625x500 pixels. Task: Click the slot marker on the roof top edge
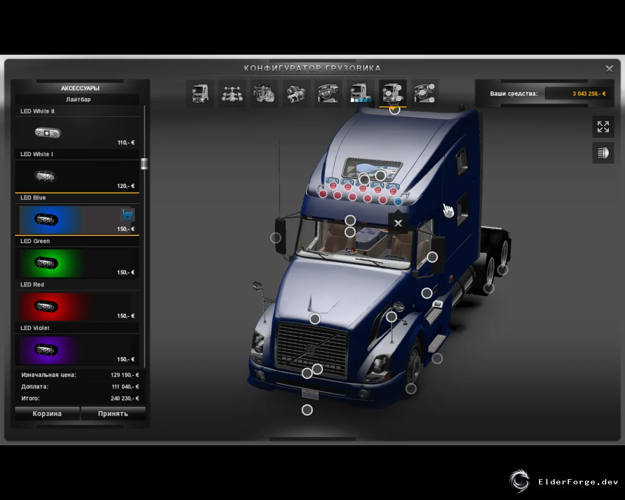tap(395, 109)
